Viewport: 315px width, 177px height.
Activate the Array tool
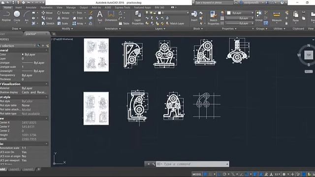(x=78, y=24)
